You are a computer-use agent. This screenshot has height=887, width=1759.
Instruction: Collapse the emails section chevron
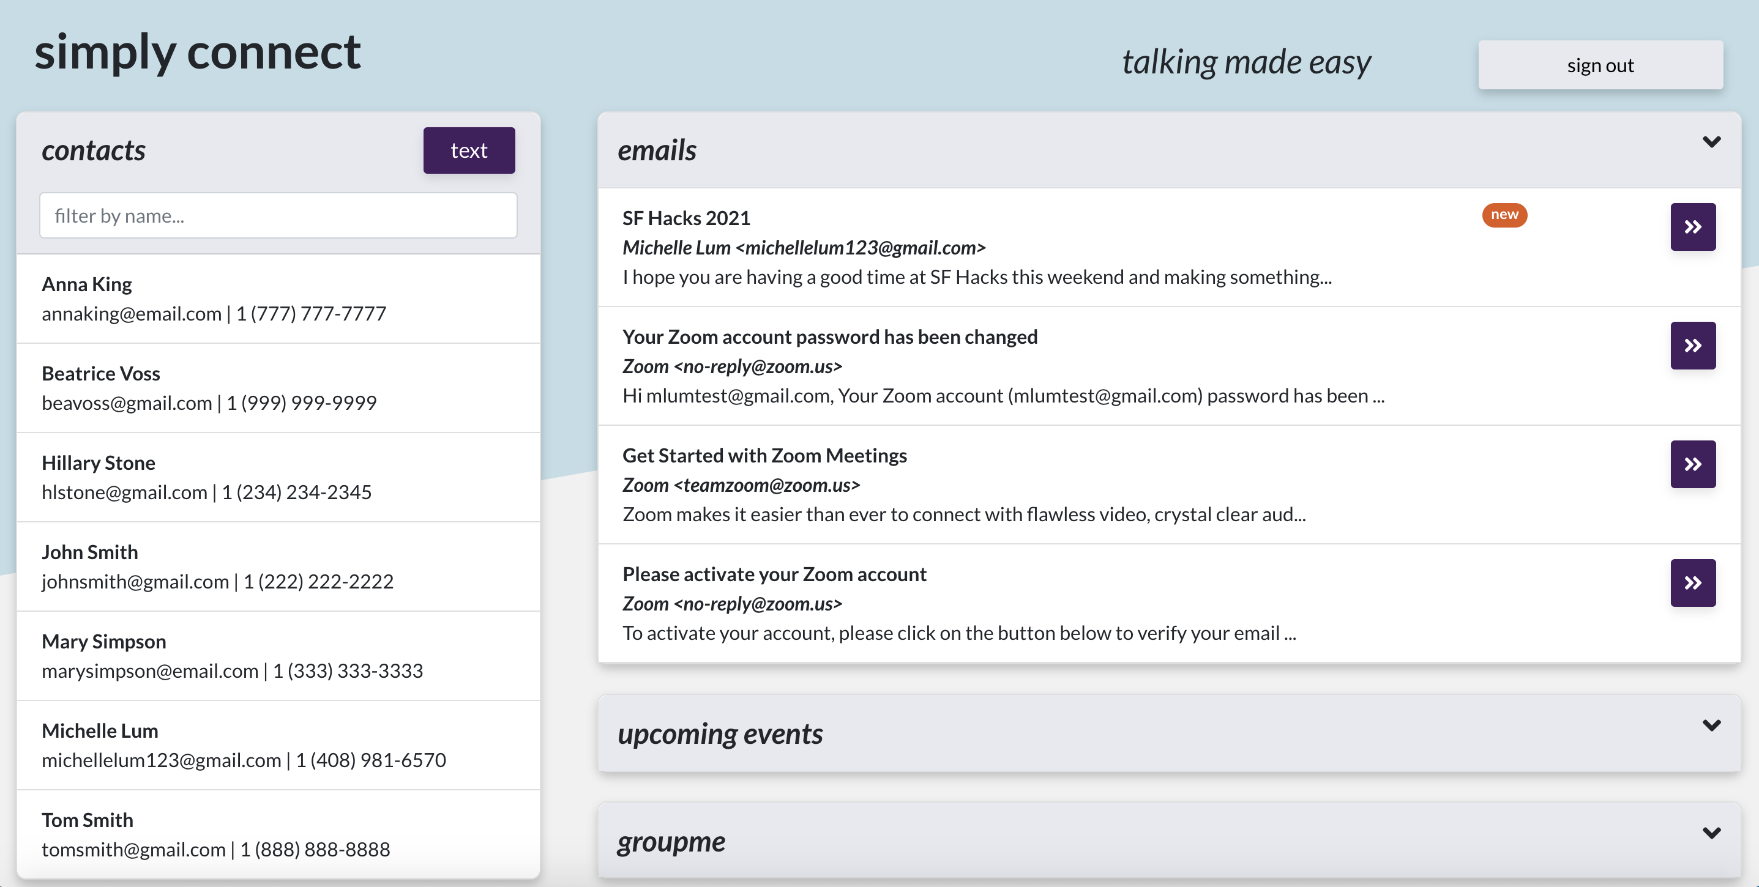(x=1711, y=142)
